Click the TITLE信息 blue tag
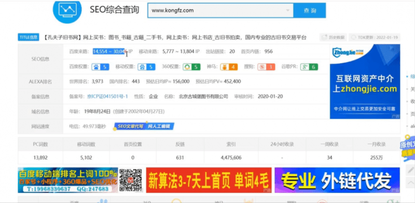The height and width of the screenshot is (203, 415). click(x=29, y=37)
